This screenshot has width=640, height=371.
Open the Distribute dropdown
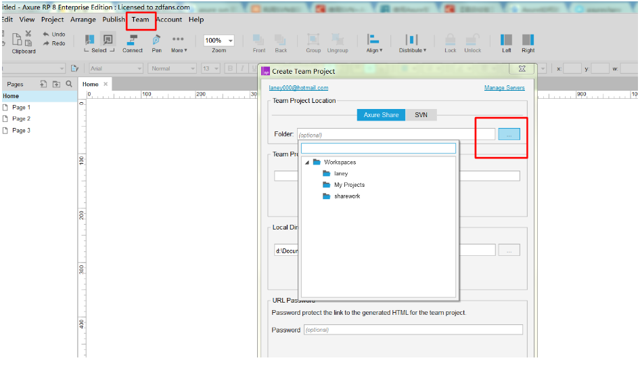coord(412,43)
